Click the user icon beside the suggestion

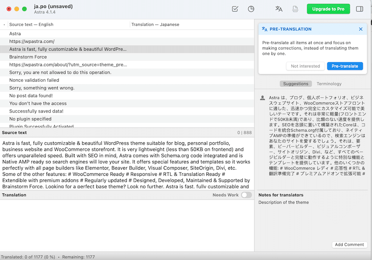coord(262,98)
